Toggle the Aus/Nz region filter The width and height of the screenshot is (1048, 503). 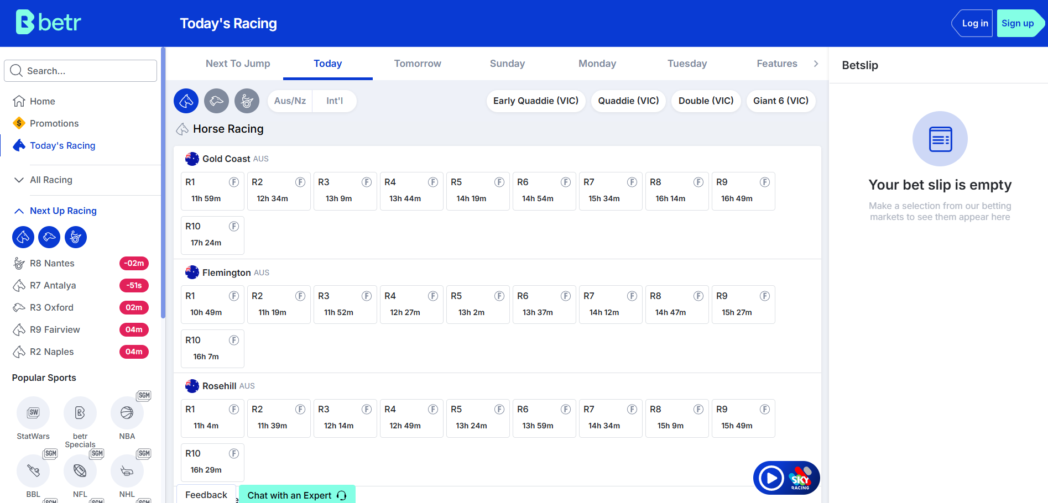coord(290,101)
